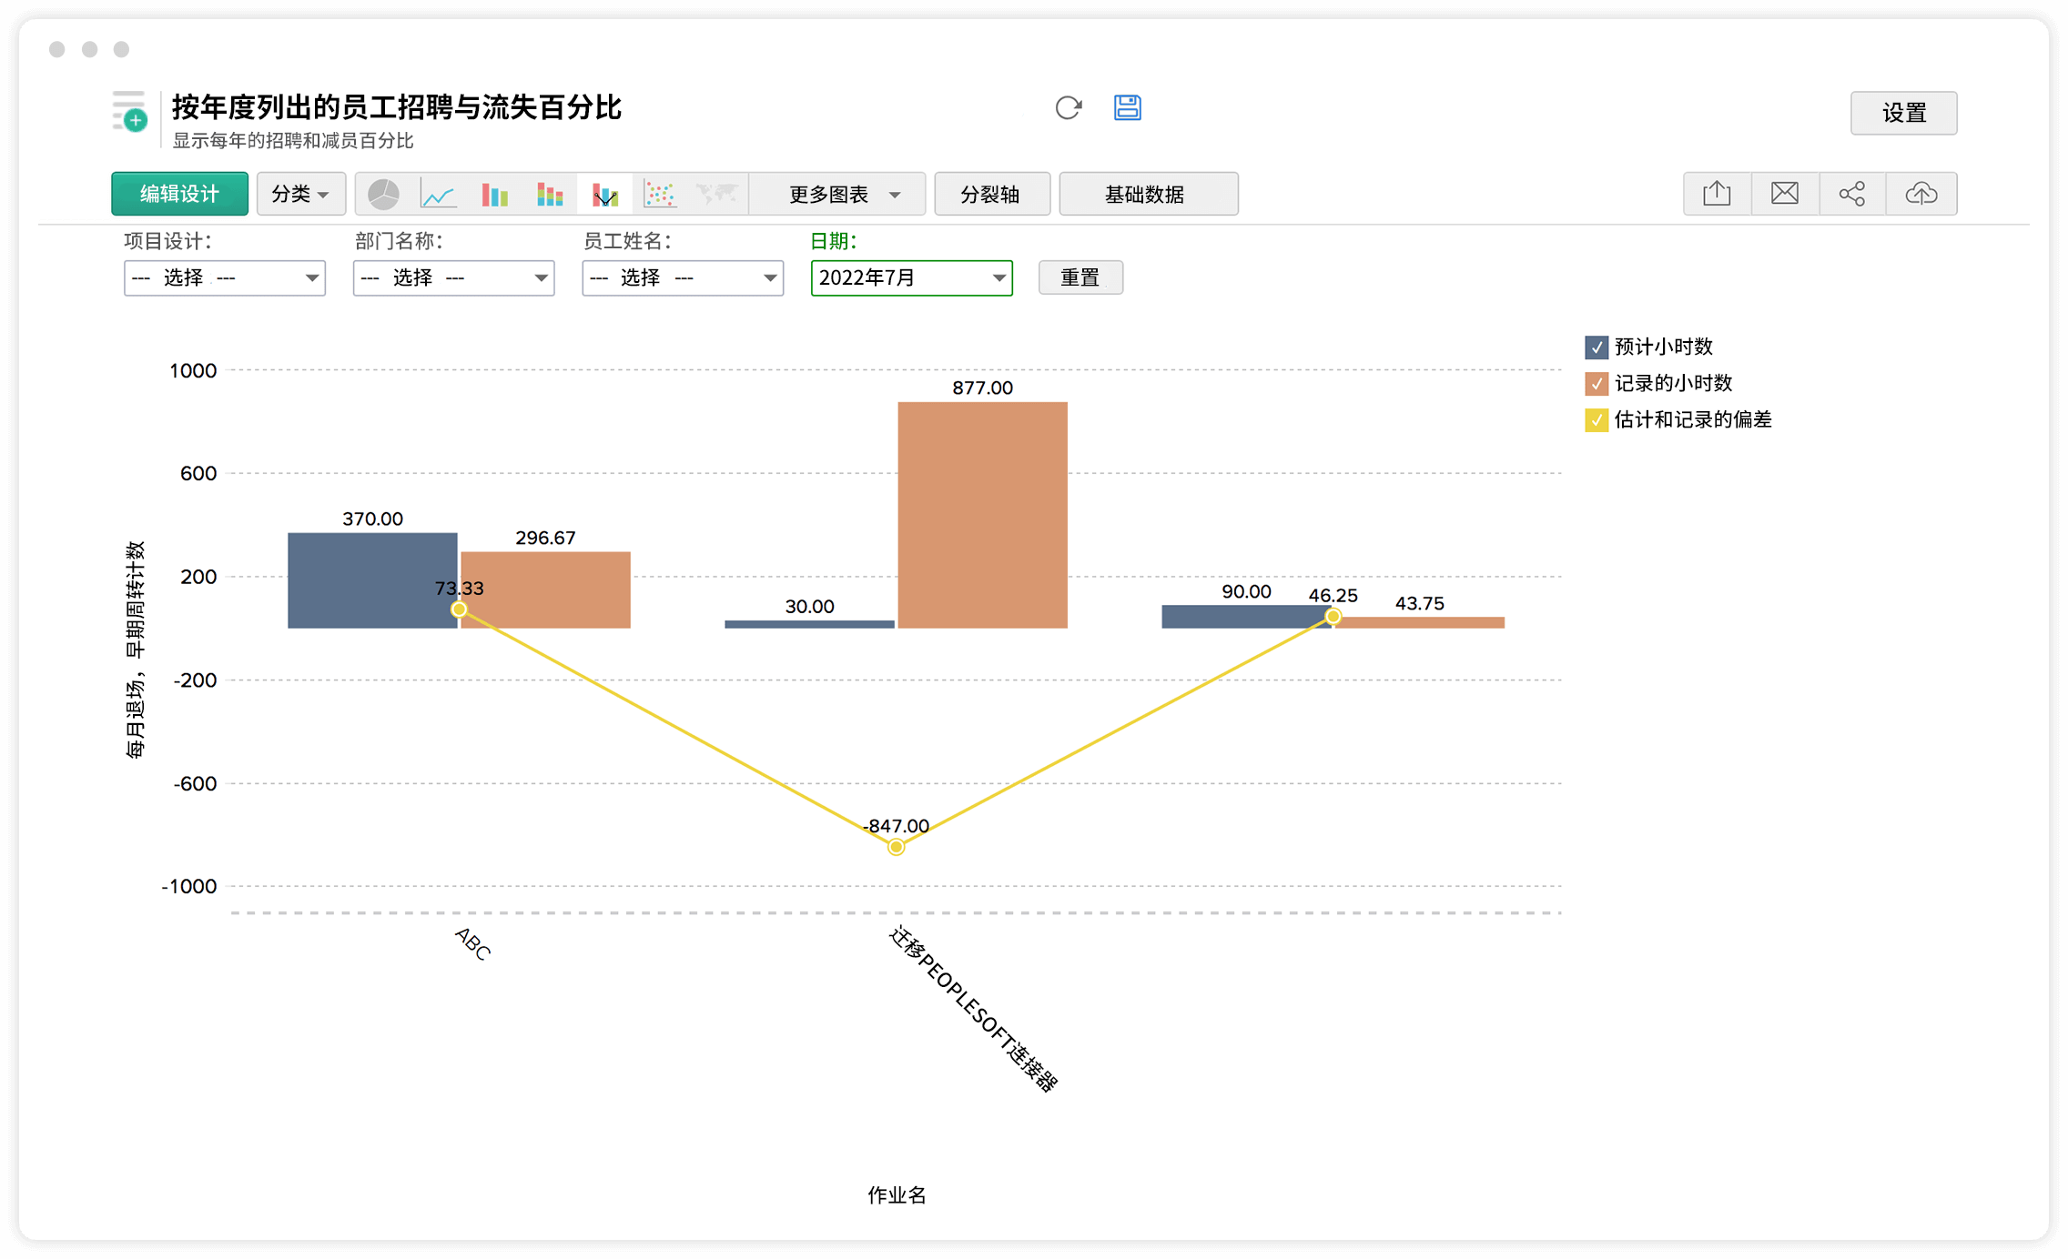Switch to the 基础数据 tab
Screen dimensions: 2068x1259
[x=1147, y=195]
